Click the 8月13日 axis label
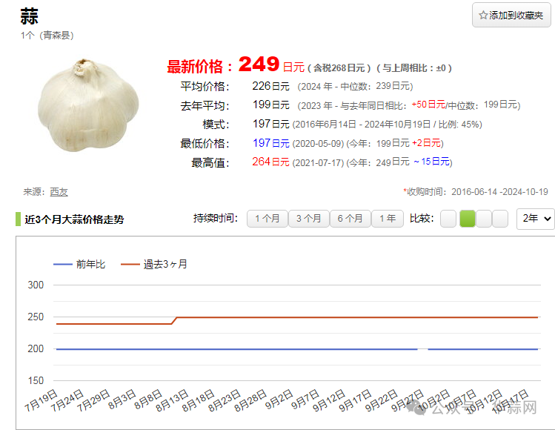Viewport: 555px width, 430px height. click(x=172, y=400)
